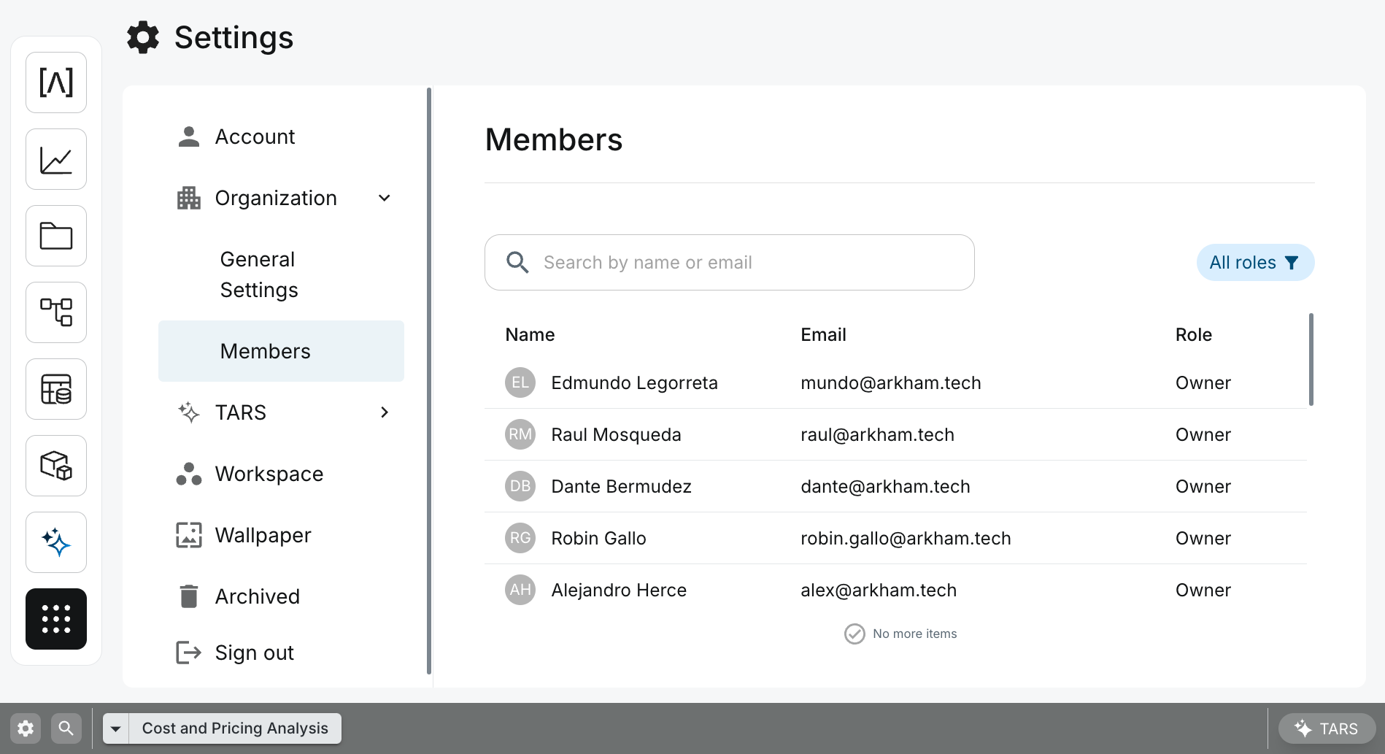The height and width of the screenshot is (754, 1385).
Task: Click the Sign out arrow icon
Action: [189, 653]
